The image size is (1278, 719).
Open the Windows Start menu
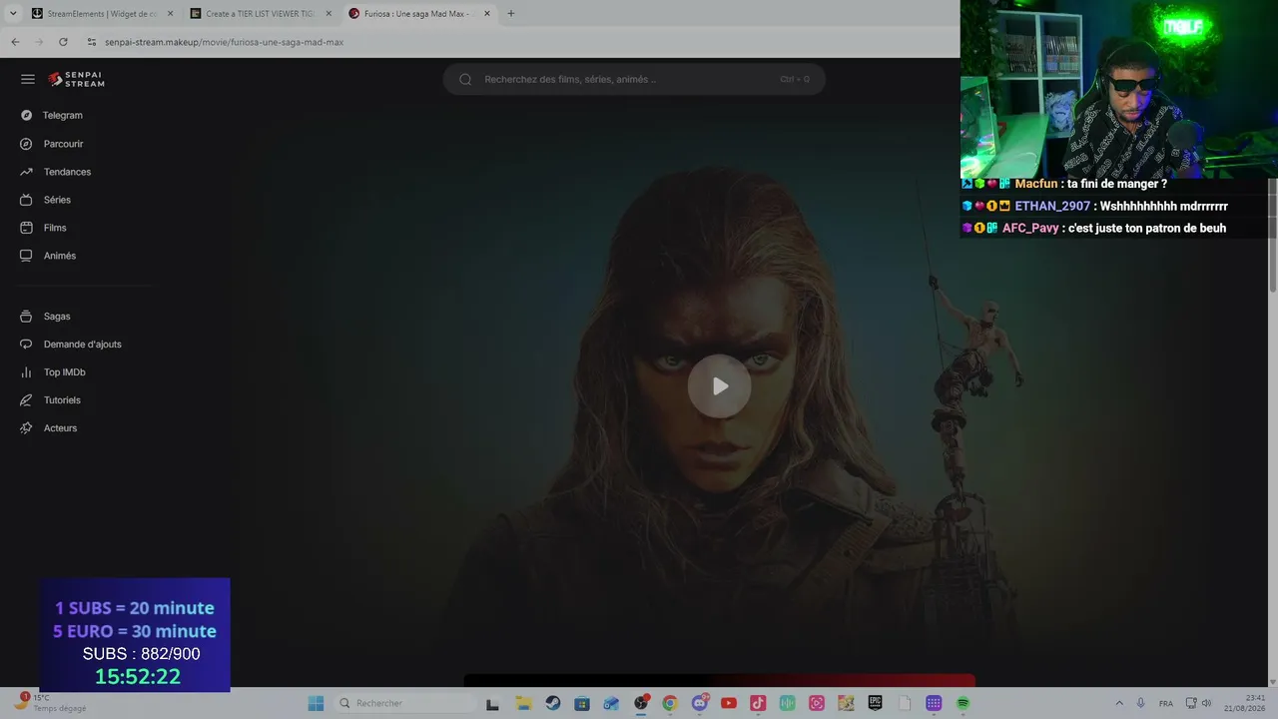(316, 703)
